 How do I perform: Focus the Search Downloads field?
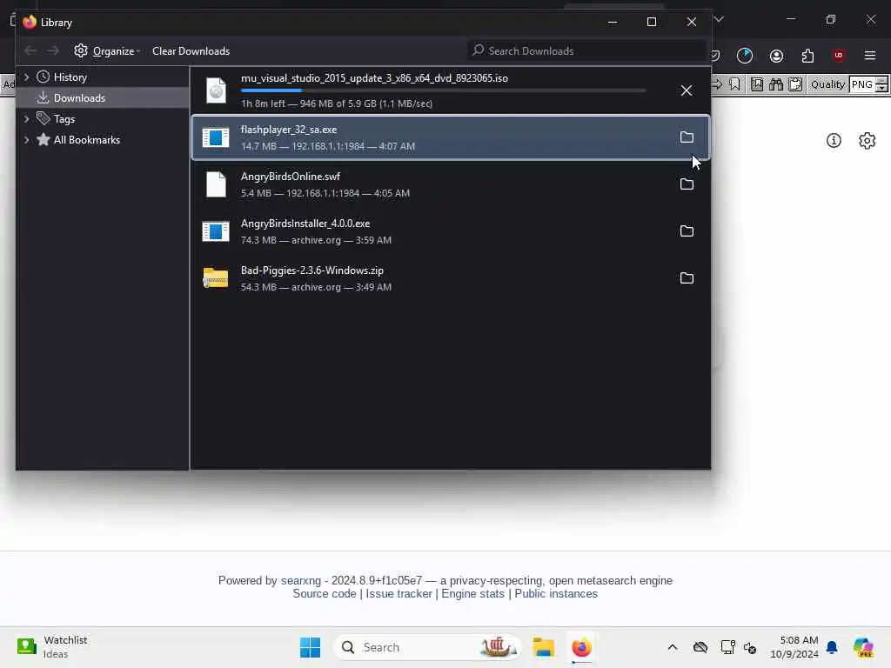(586, 50)
